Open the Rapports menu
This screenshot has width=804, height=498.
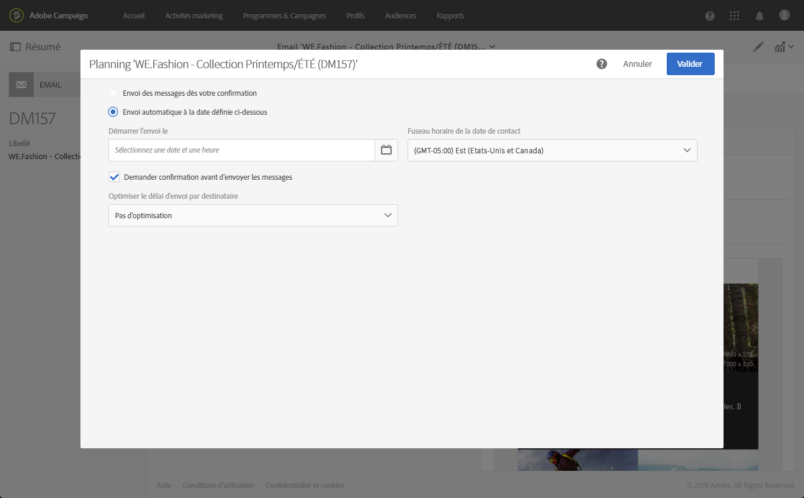(x=450, y=15)
